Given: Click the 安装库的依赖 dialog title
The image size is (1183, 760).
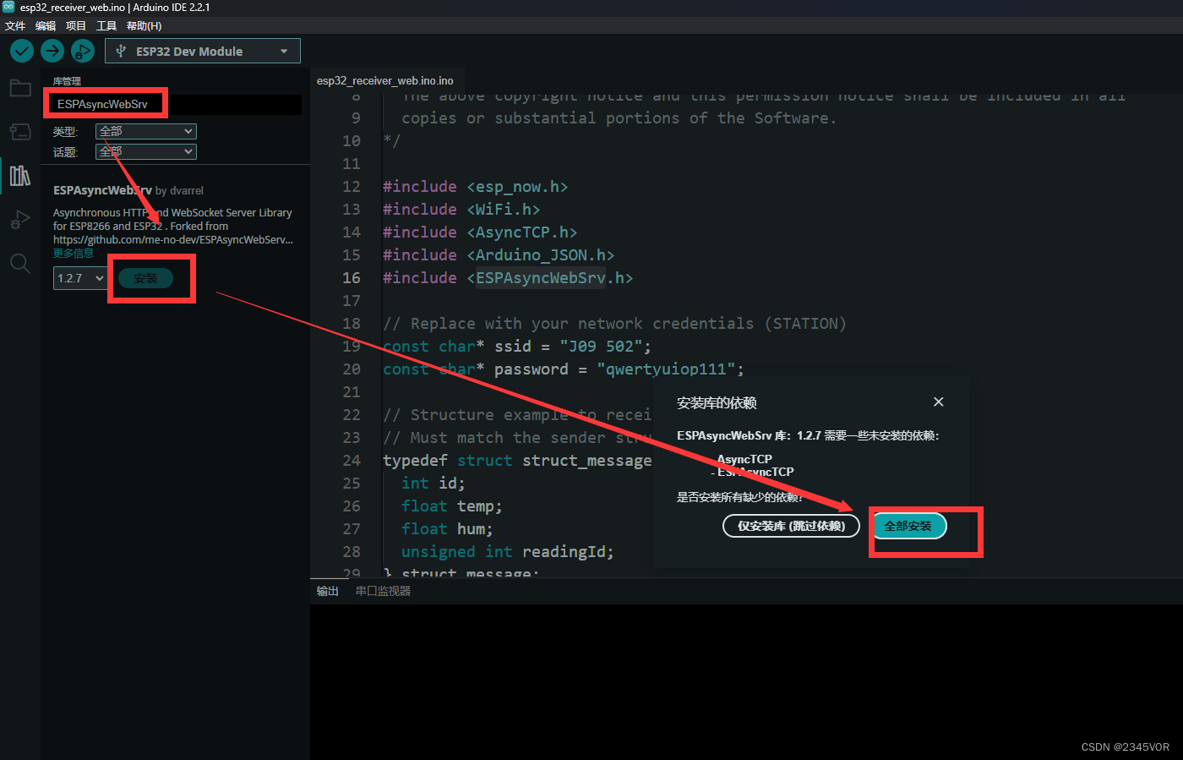Looking at the screenshot, I should coord(717,403).
